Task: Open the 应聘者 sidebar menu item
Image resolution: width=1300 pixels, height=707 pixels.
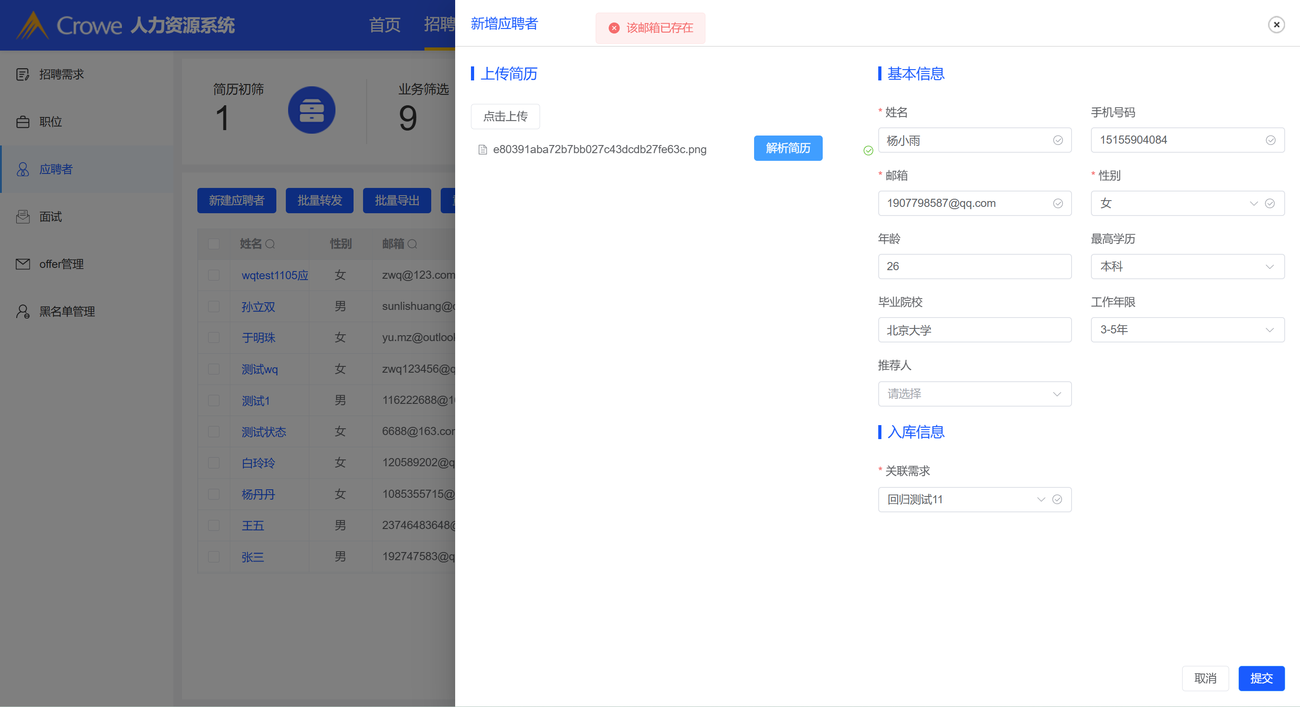Action: (56, 169)
